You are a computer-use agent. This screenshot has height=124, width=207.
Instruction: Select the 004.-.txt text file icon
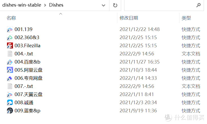10,54
